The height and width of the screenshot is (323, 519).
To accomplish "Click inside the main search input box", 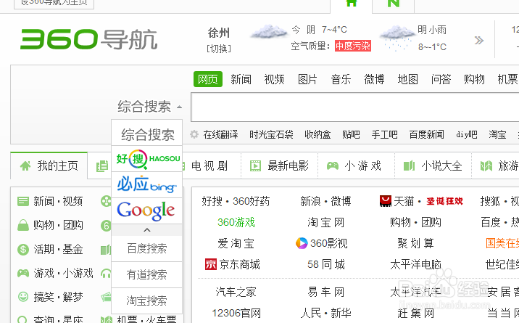I will coord(355,107).
